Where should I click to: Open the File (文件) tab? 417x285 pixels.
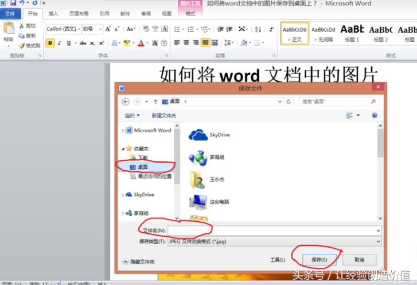point(10,14)
